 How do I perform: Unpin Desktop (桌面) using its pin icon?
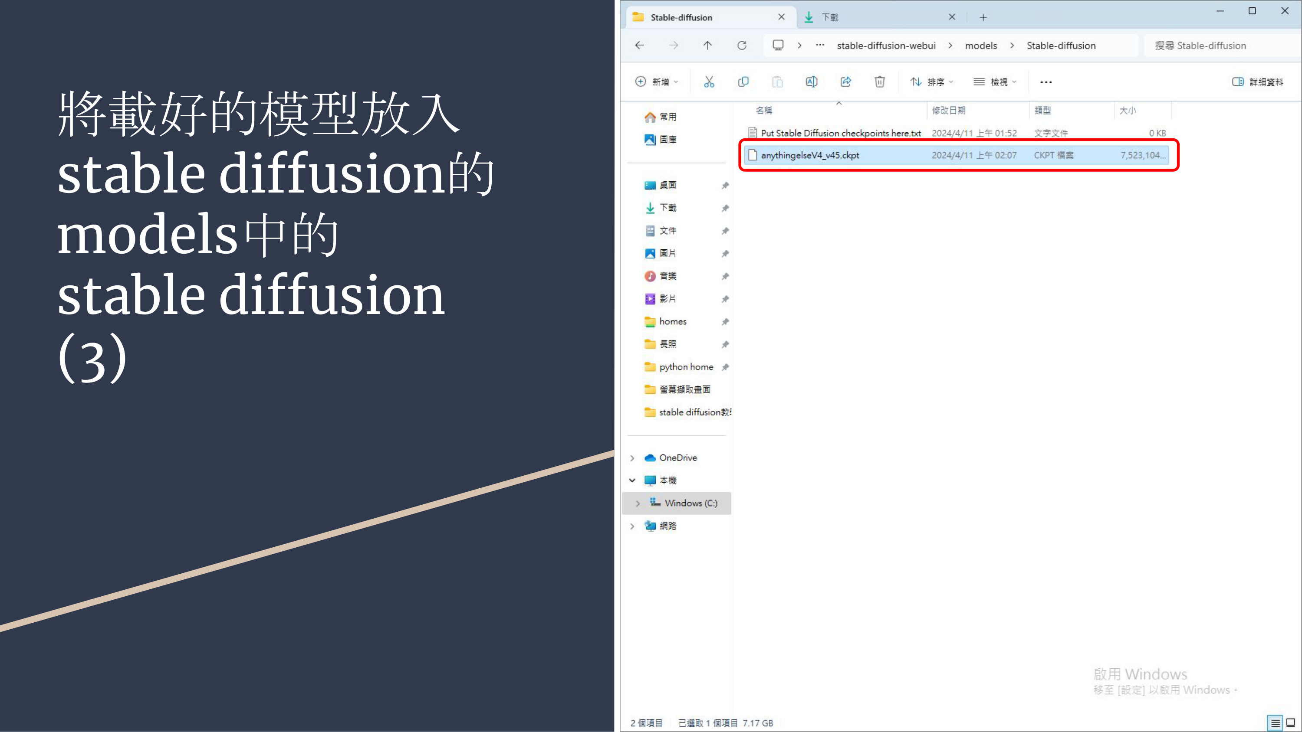click(725, 186)
